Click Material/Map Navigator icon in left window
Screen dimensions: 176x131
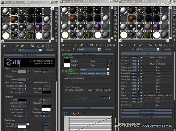[x=56, y=40]
